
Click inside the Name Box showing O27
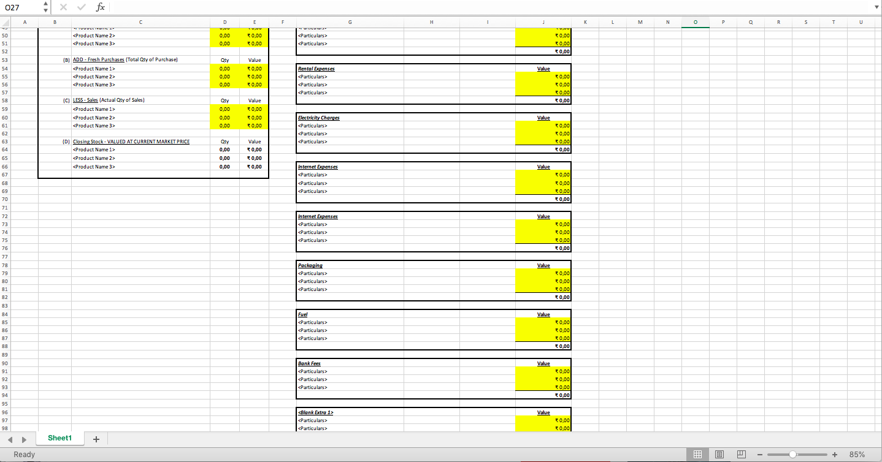[x=18, y=7]
